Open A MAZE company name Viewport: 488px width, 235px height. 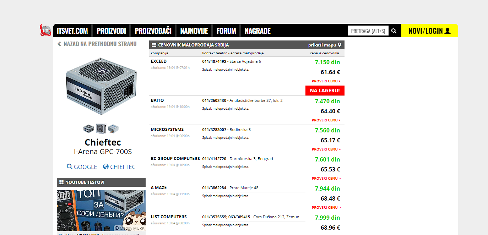pos(159,188)
